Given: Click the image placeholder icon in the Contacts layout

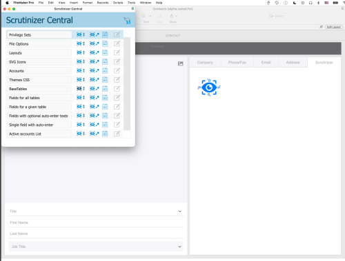Looking at the screenshot, I should pos(181,63).
